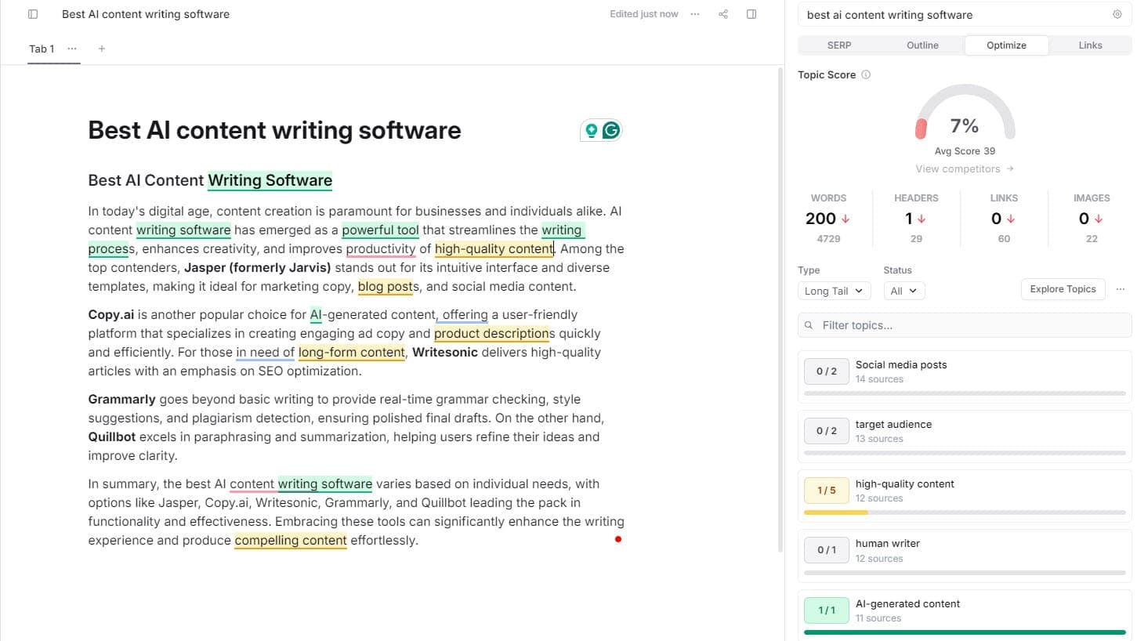This screenshot has height=641, width=1137.
Task: Click highlighted 'Writing Software' in subheading
Action: click(270, 180)
